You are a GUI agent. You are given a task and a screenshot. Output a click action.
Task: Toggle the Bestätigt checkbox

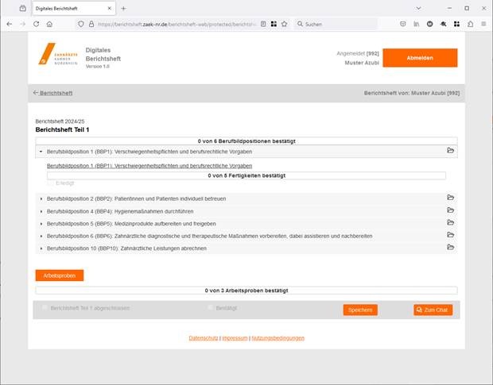pos(210,307)
